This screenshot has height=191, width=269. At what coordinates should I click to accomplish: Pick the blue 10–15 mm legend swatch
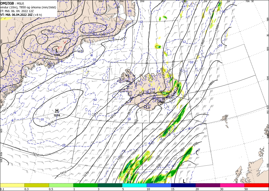pyautogui.click(x=159, y=185)
